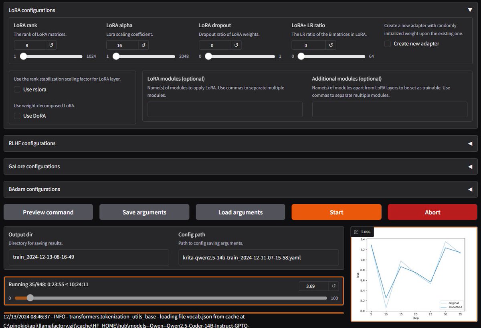This screenshot has height=328, width=481.
Task: Click the Config path field
Action: pyautogui.click(x=259, y=257)
